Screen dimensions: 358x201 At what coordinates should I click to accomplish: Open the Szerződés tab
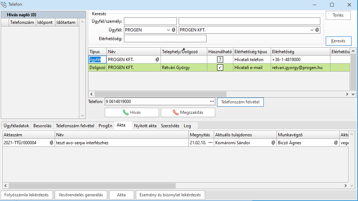coord(170,126)
